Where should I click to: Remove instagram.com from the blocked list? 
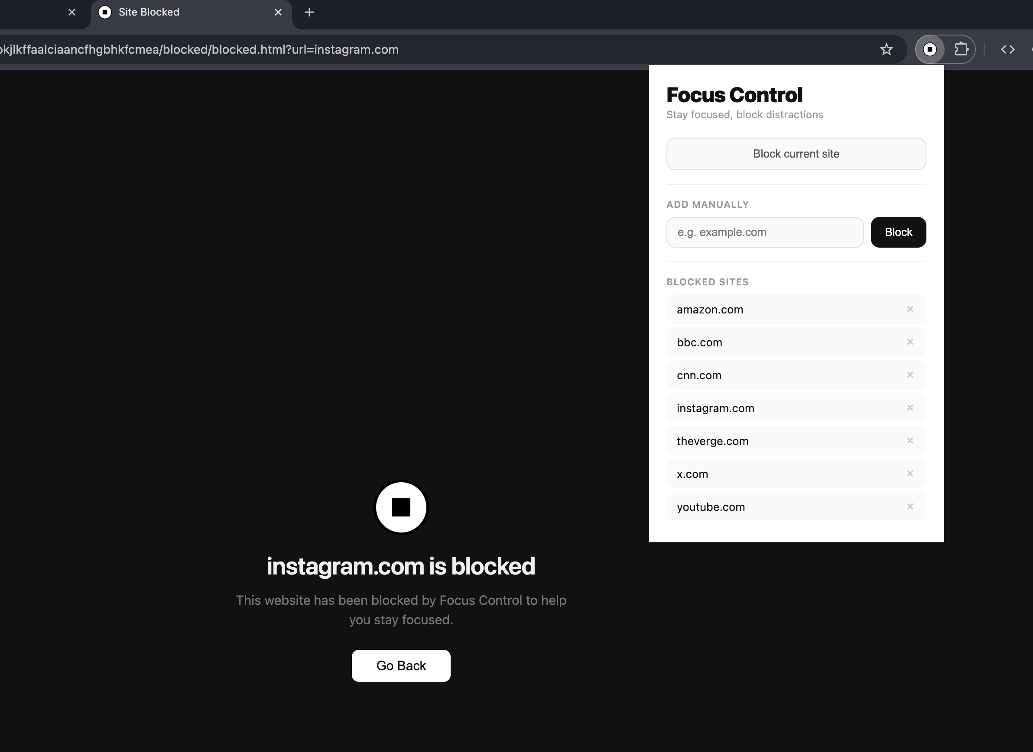point(910,408)
